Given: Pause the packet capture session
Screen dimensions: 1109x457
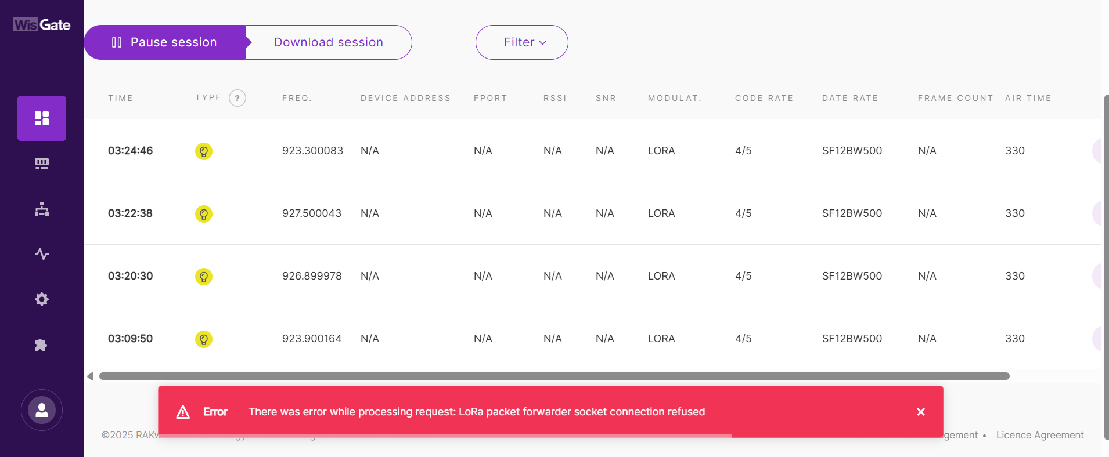Looking at the screenshot, I should click(x=165, y=42).
